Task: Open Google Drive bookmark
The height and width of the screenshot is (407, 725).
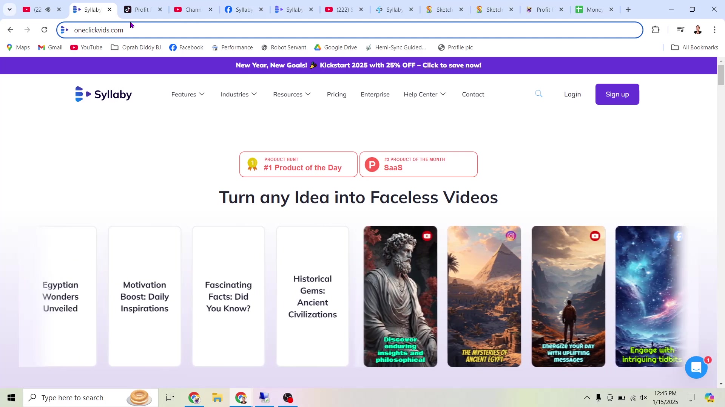Action: point(335,47)
